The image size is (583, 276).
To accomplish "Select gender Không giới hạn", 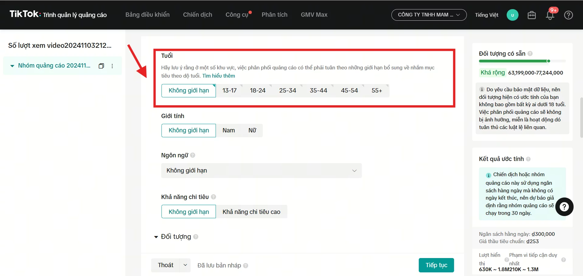I will click(189, 131).
